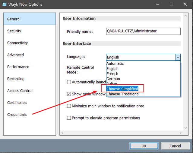Uncheck Show main window checkbox
The width and height of the screenshot is (193, 153).
coord(69,94)
